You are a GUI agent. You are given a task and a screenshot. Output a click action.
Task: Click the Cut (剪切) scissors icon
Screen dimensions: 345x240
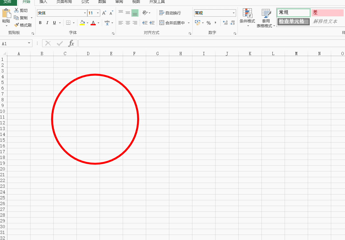coord(17,11)
